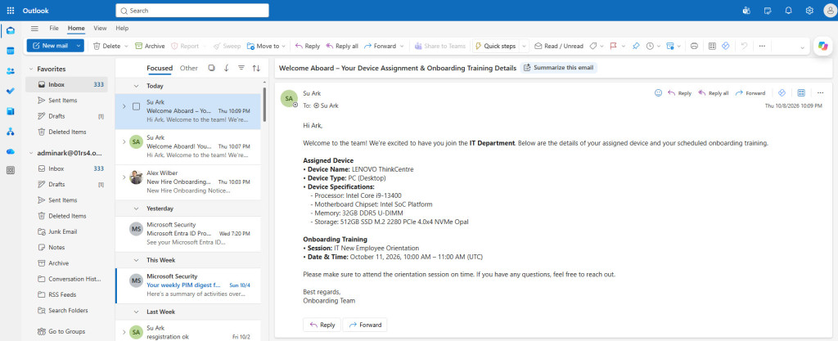
Task: Open the notifications bell
Action: point(788,10)
